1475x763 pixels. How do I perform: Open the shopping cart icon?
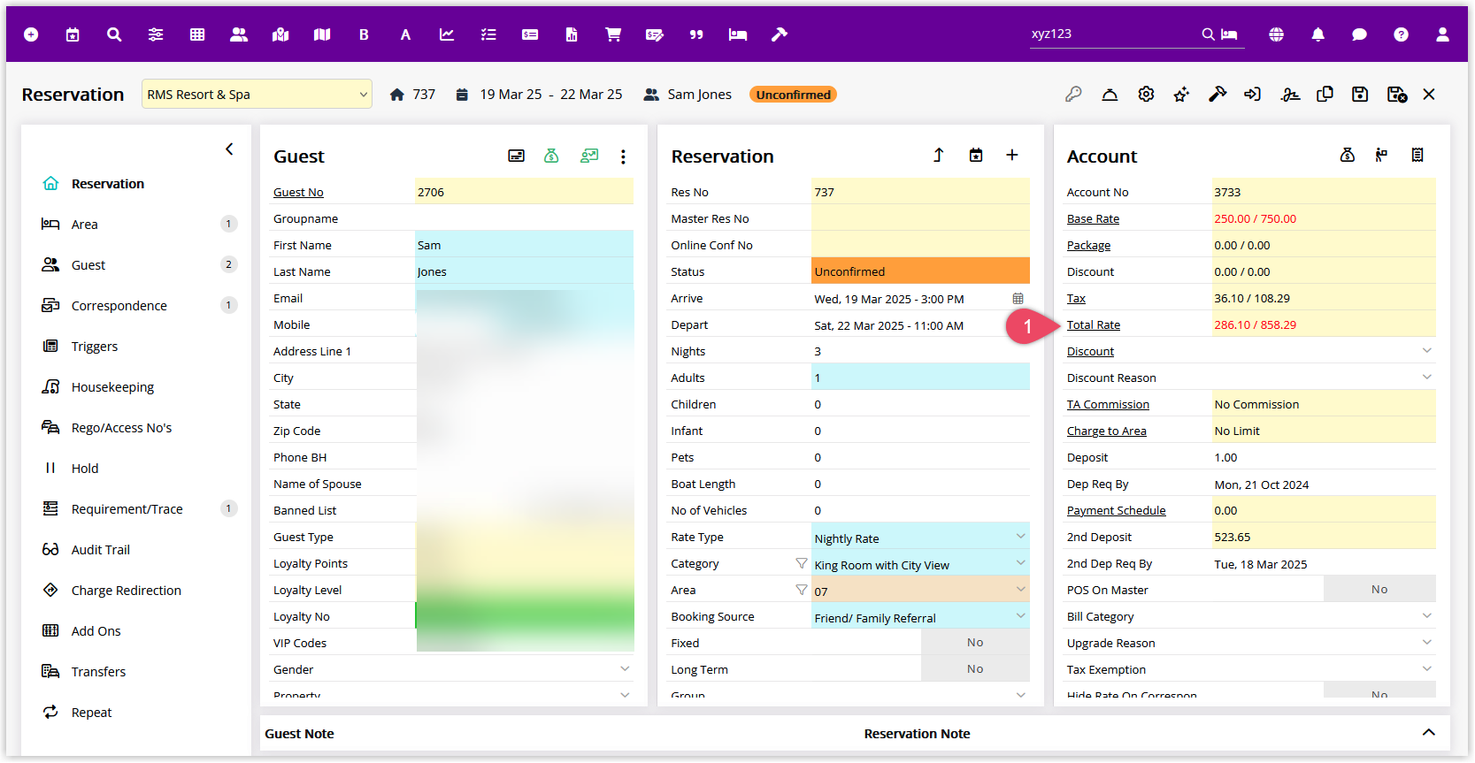[x=613, y=34]
